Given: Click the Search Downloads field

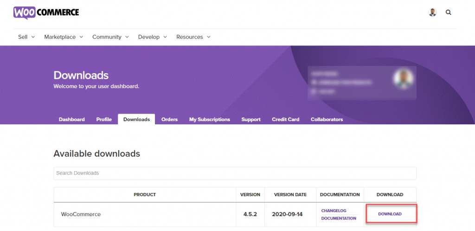Looking at the screenshot, I should point(235,173).
